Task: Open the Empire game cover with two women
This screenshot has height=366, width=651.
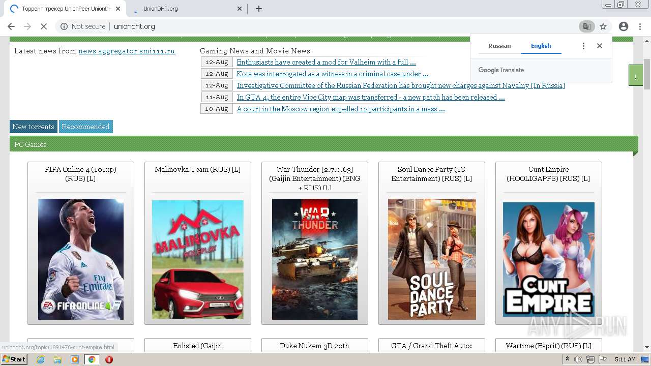Action: pos(549,259)
